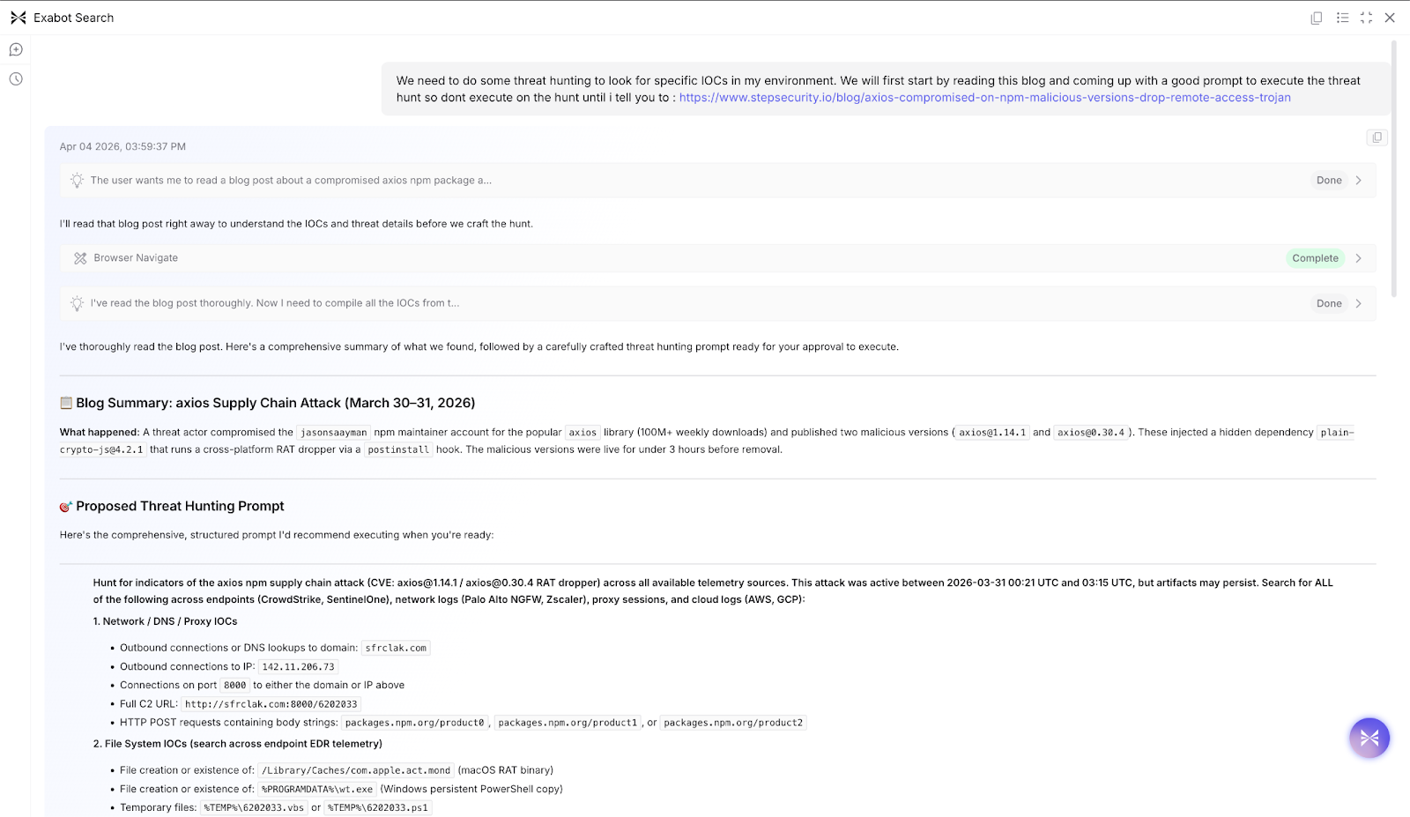Image resolution: width=1410 pixels, height=817 pixels.
Task: Click the copy icon in top header
Action: tap(1317, 18)
